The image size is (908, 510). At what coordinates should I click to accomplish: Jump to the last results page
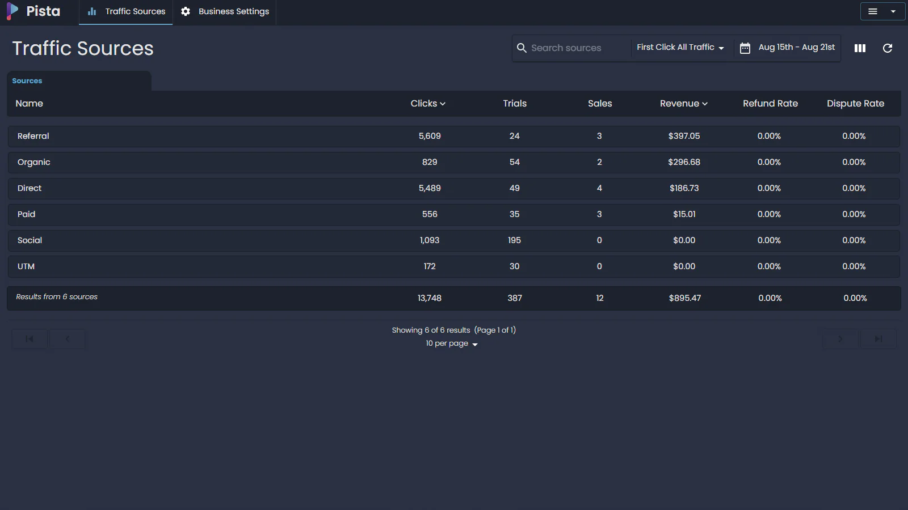[x=878, y=339]
